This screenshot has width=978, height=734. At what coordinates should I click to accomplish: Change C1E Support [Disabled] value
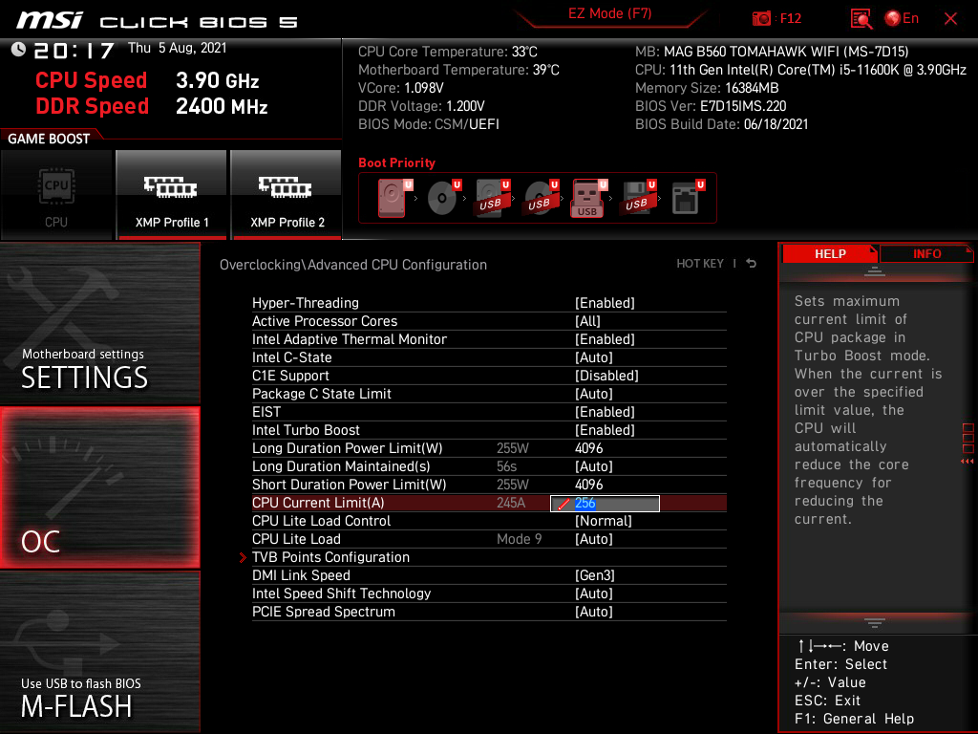coord(606,375)
